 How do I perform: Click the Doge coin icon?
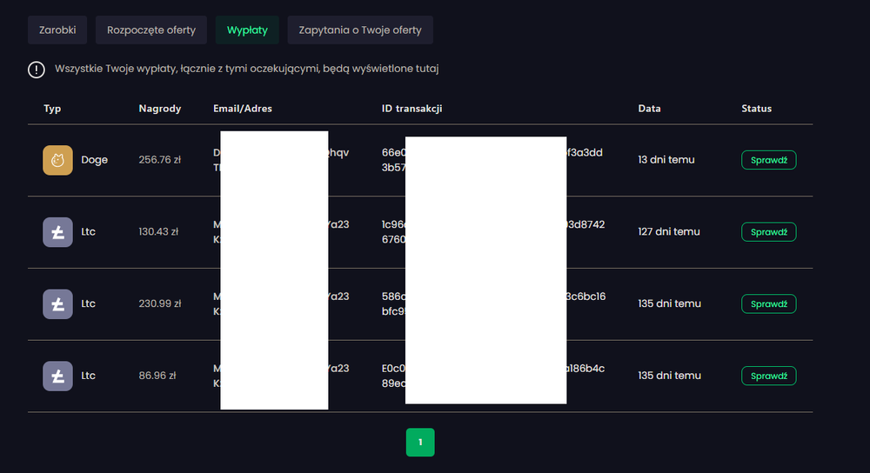tap(57, 160)
